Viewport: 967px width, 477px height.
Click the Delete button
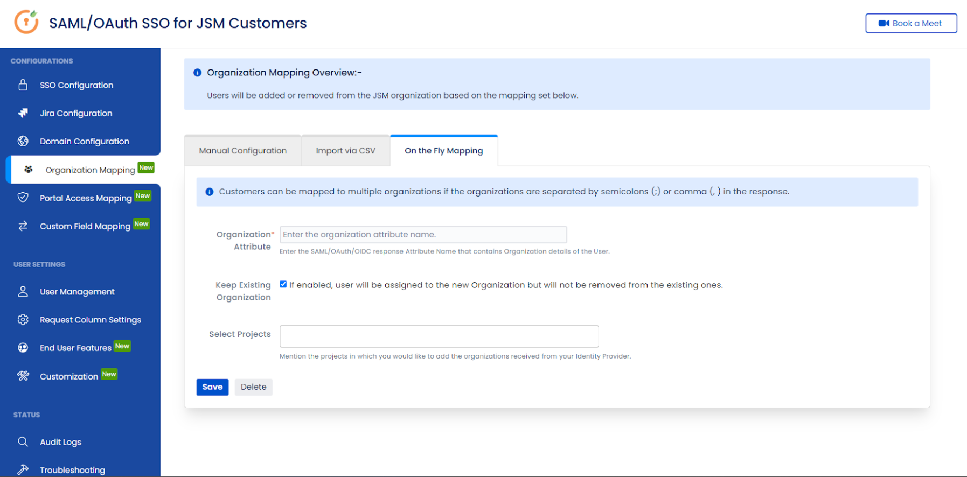coord(254,387)
